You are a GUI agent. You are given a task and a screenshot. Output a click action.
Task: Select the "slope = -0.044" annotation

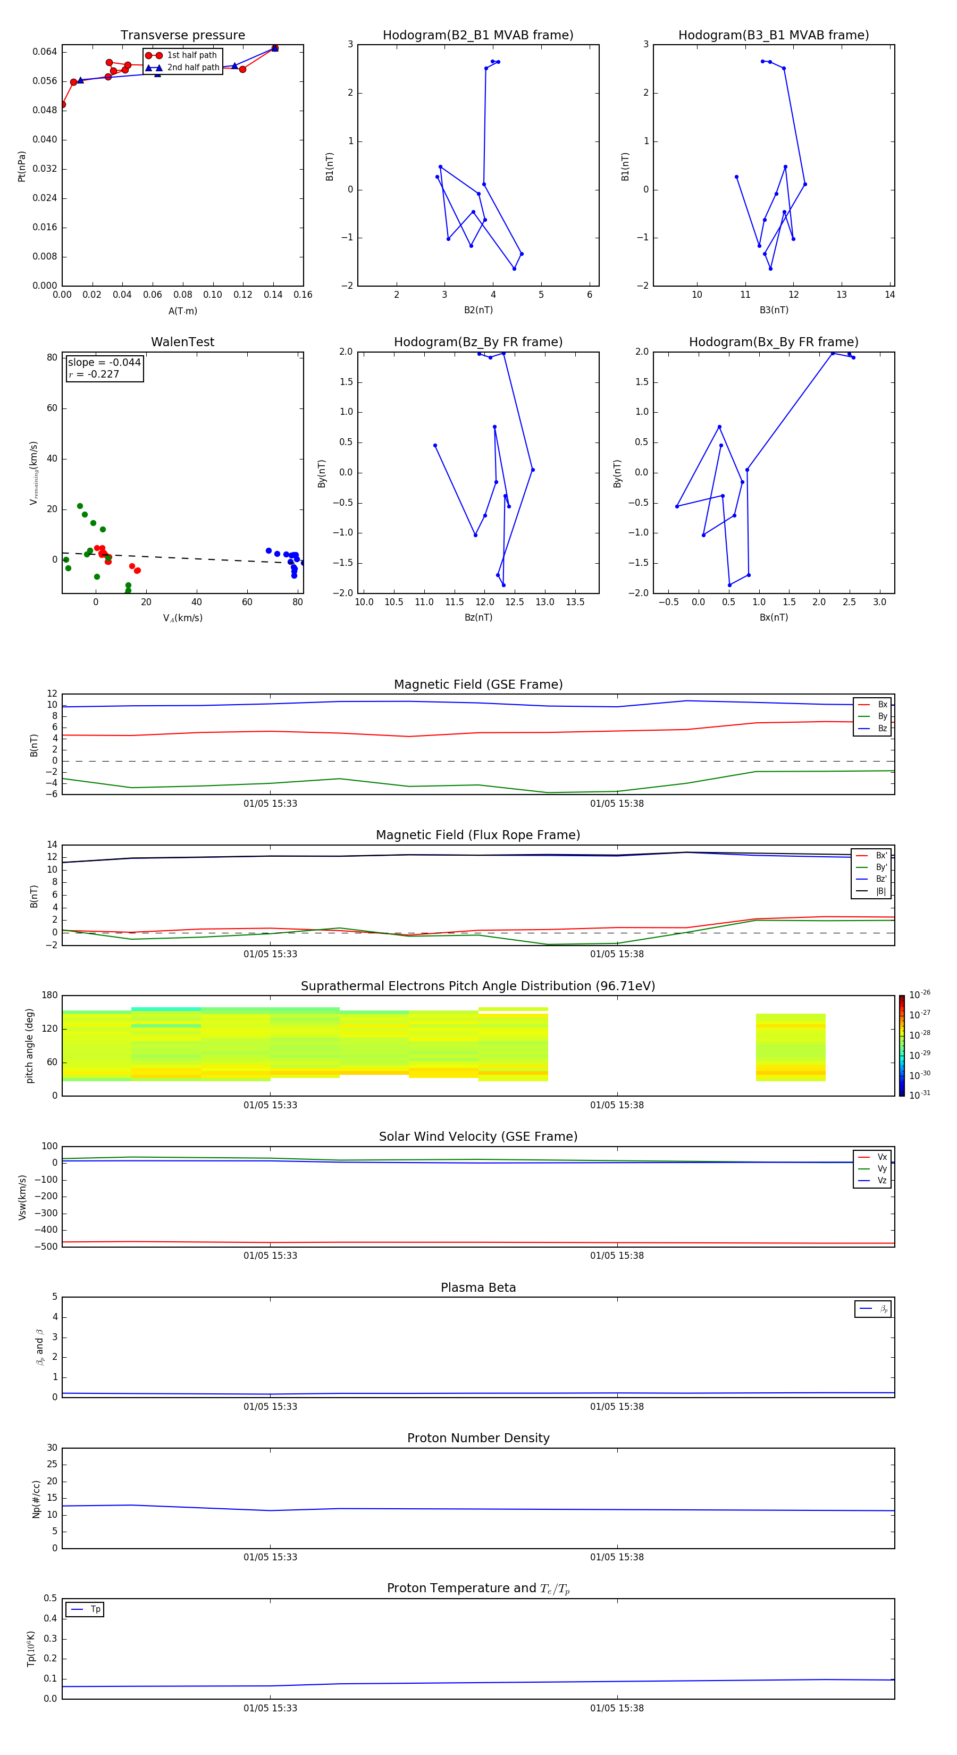pyautogui.click(x=104, y=363)
